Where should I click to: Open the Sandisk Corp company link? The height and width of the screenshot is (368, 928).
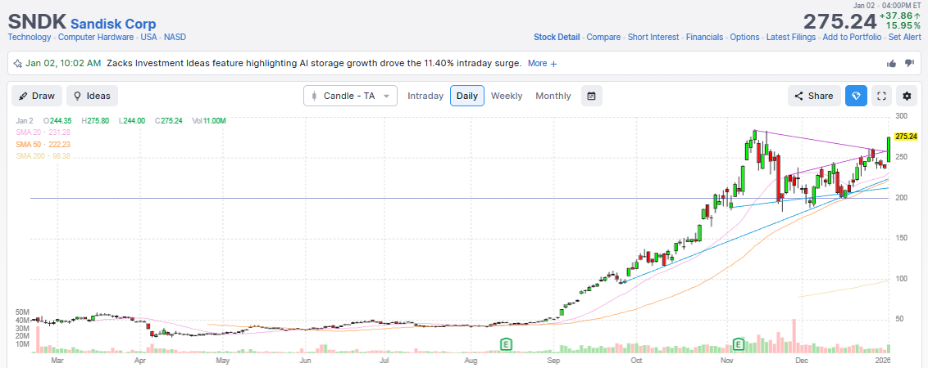point(113,24)
